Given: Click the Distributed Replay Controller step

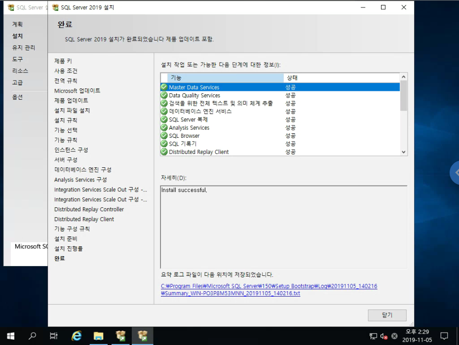Looking at the screenshot, I should point(89,209).
